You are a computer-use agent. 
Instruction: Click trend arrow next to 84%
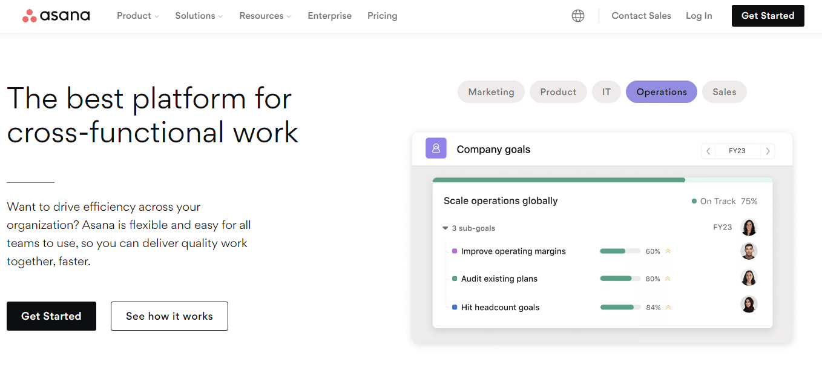coord(668,308)
